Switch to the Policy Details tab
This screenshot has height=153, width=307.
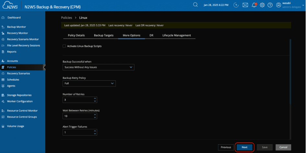click(x=76, y=36)
